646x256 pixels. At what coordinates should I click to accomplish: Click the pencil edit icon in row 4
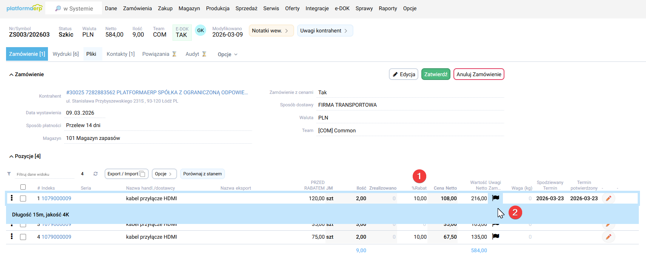608,237
